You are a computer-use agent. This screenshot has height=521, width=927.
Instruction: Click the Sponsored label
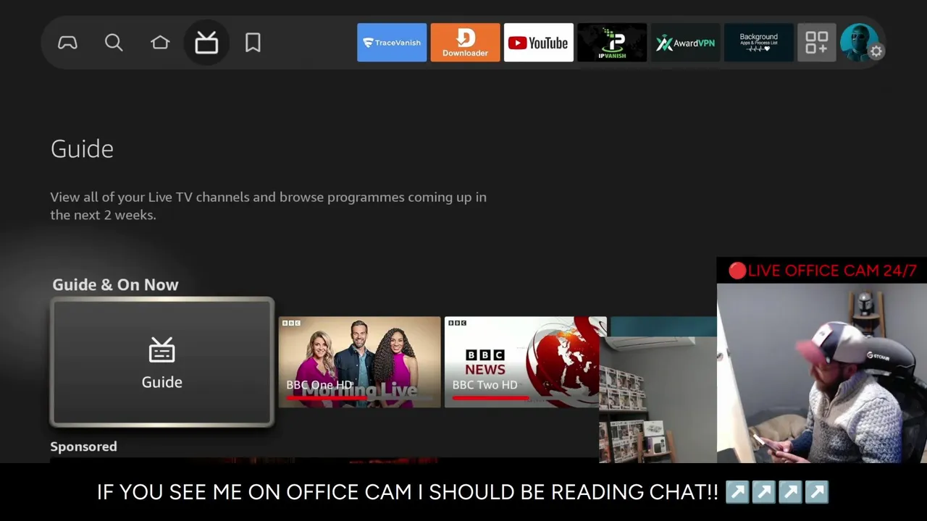pos(83,446)
